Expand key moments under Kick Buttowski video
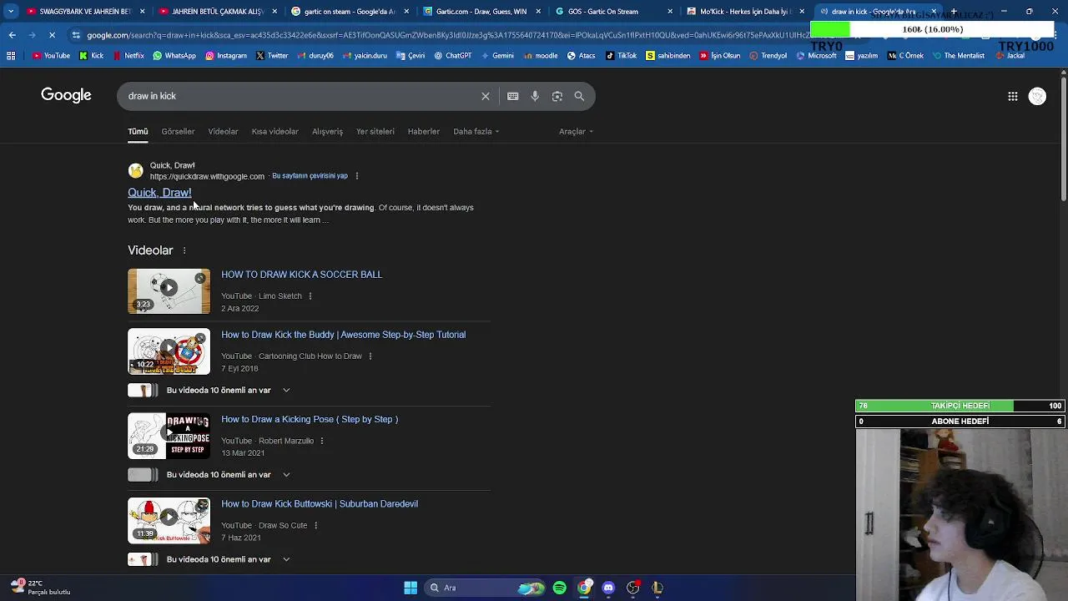Viewport: 1068px width, 601px height. tap(286, 559)
